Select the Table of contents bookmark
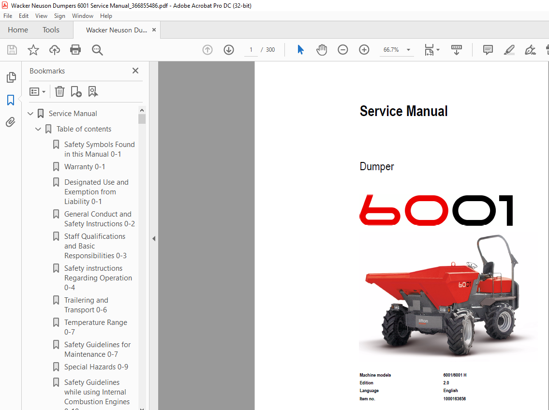 84,129
